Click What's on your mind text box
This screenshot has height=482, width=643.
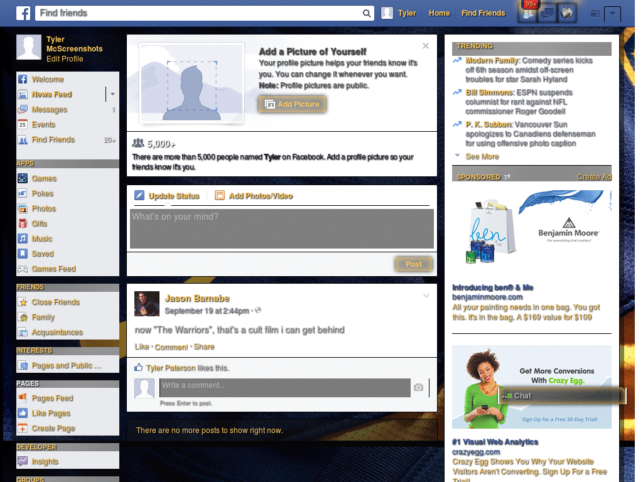(282, 228)
